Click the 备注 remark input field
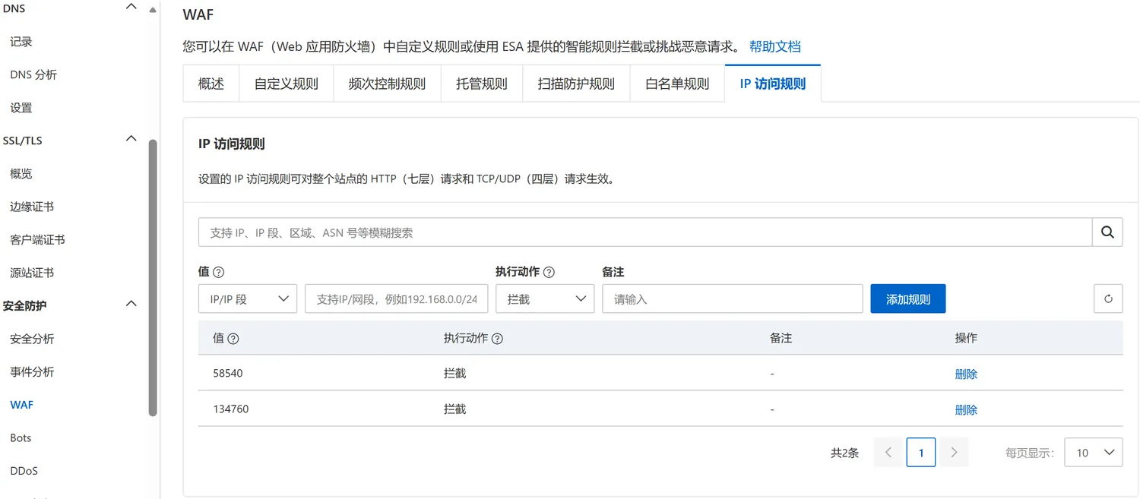 point(732,299)
